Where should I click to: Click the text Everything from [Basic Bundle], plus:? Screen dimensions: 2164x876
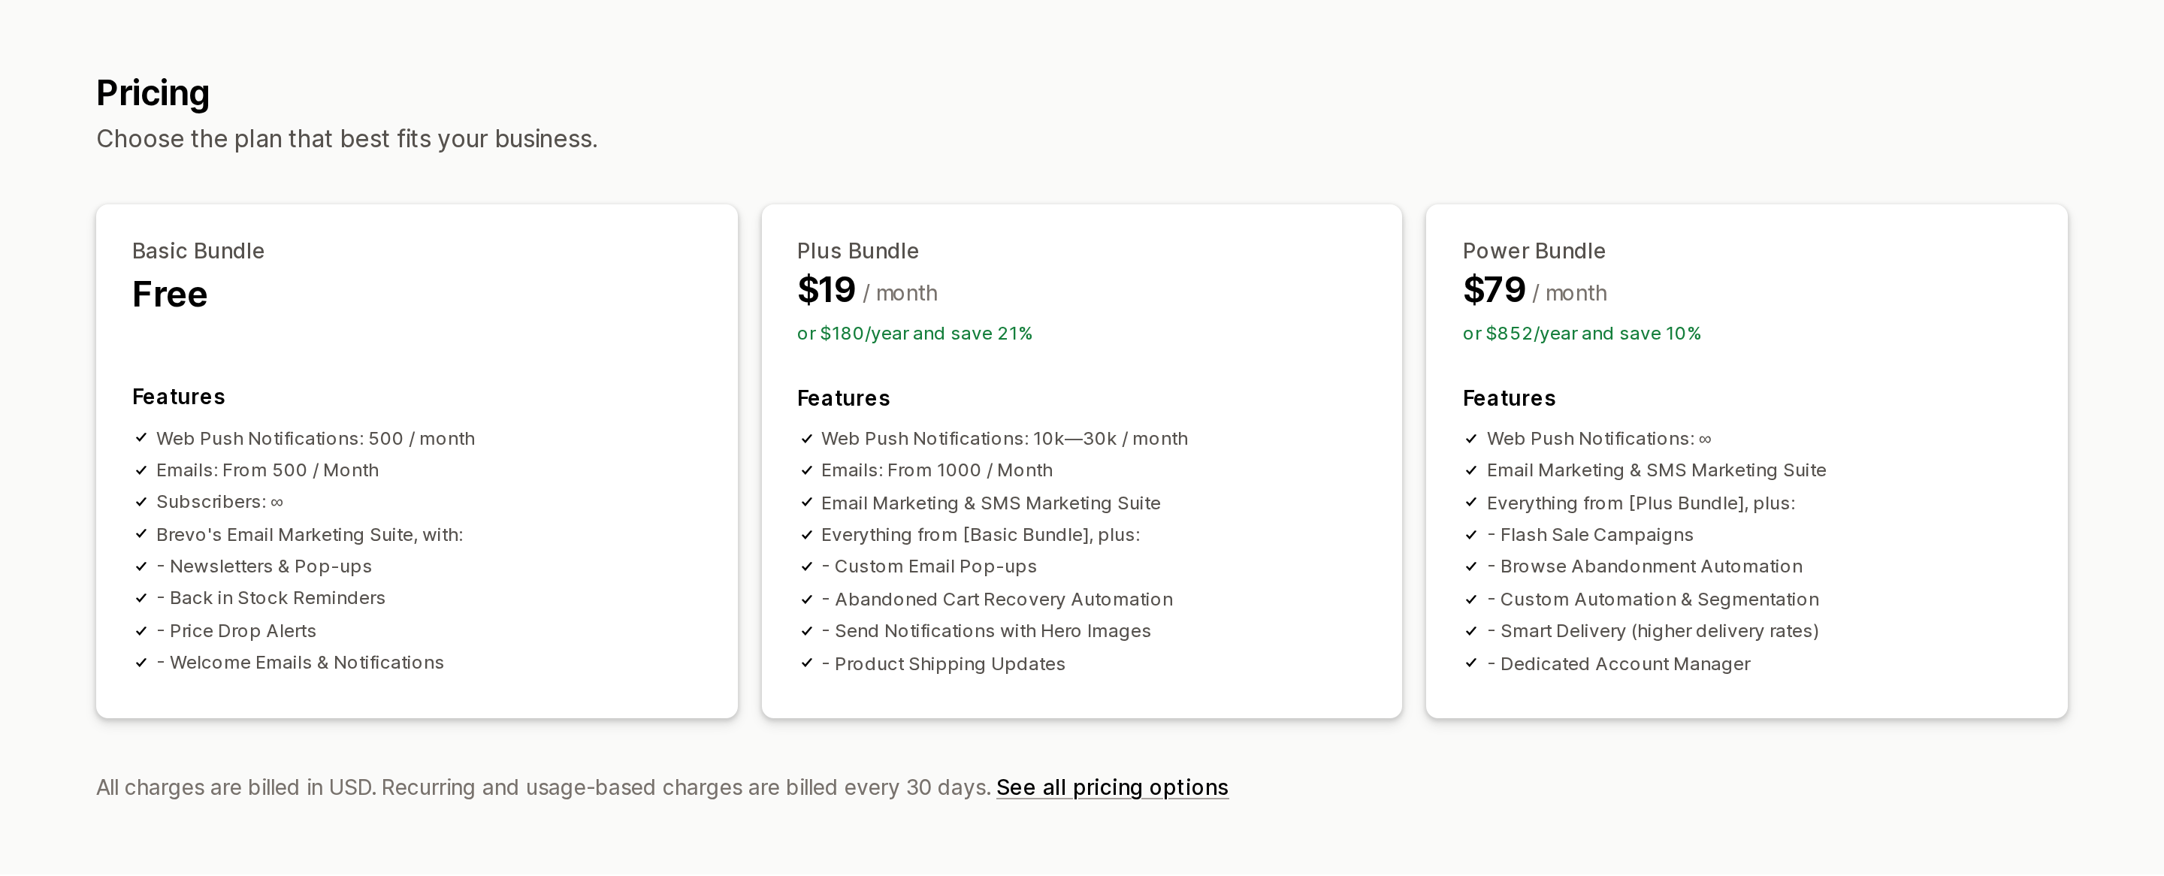tap(981, 535)
